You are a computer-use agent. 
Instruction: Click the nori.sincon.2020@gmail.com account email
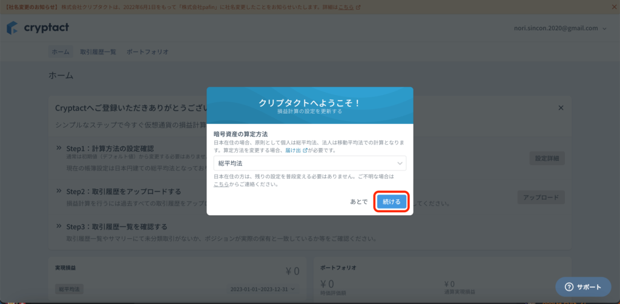[556, 28]
